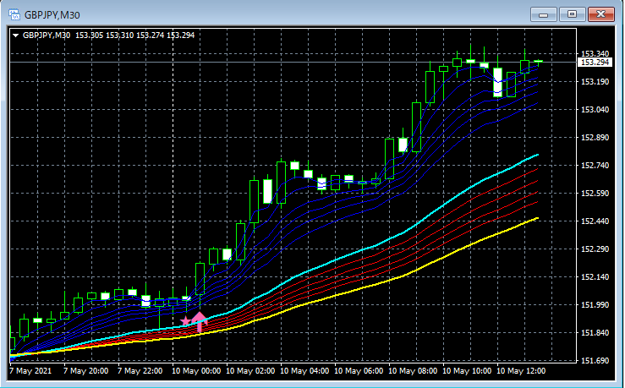Select the 152.740 price level label

click(x=595, y=166)
